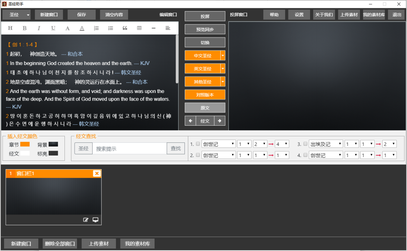
Task: Insert a table in the editor
Action: pyautogui.click(x=139, y=28)
